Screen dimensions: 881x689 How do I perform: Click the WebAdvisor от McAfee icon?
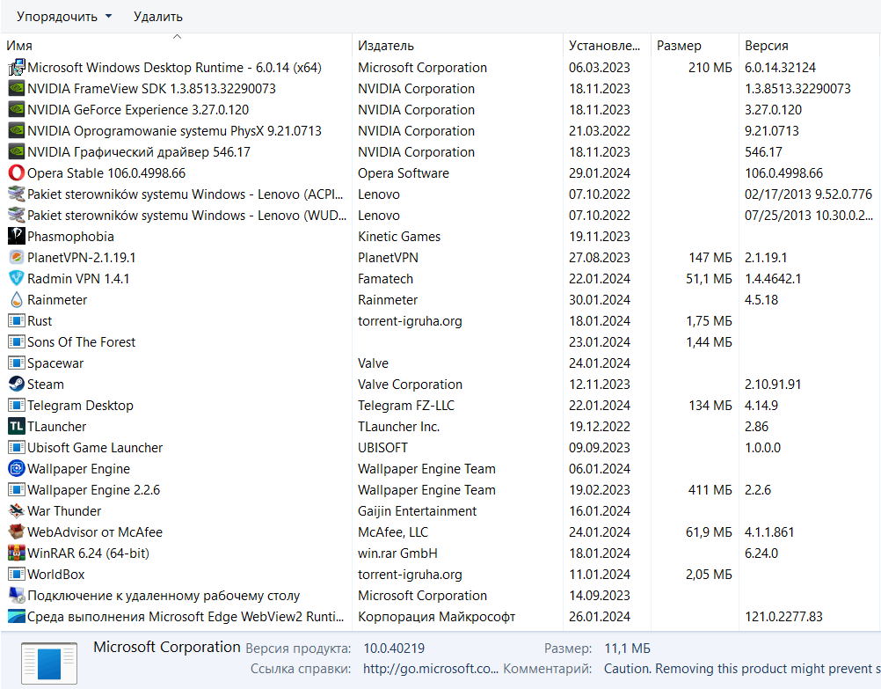pos(17,532)
